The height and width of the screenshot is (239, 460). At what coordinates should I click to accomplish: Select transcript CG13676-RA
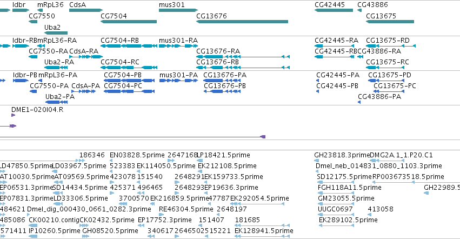[x=243, y=57]
